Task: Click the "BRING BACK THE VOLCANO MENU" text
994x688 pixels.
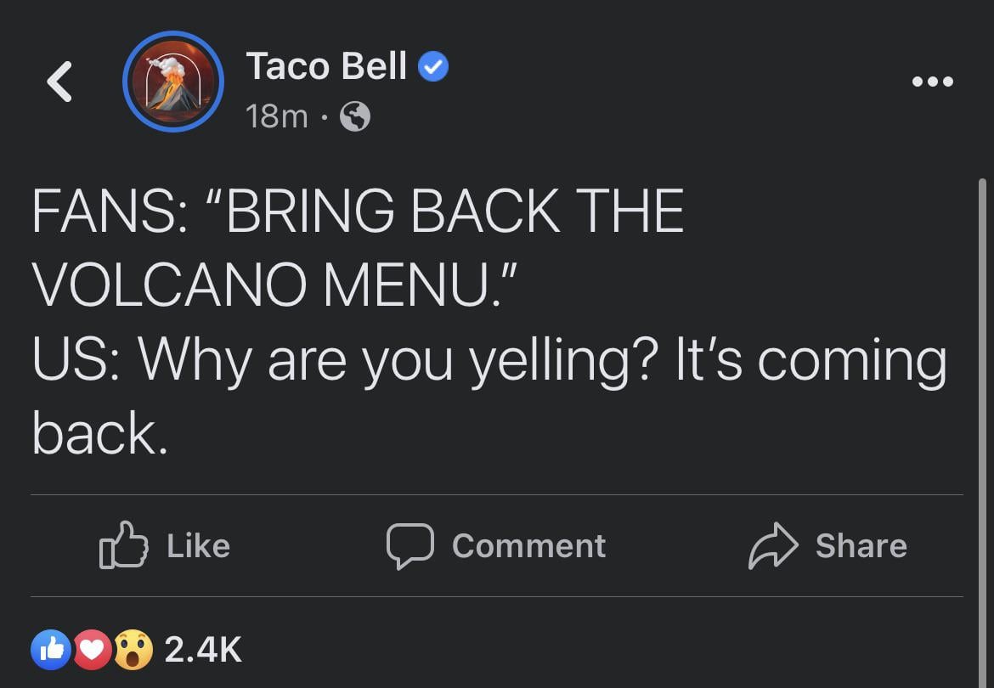Action: pos(357,246)
